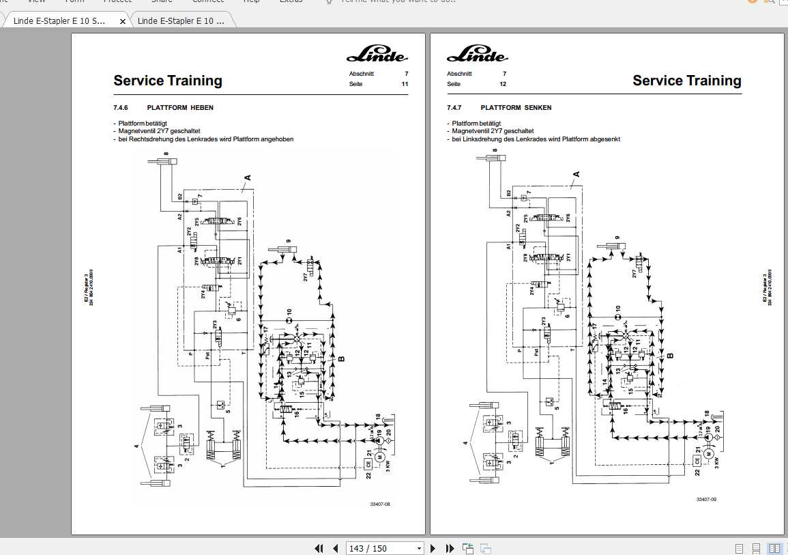The height and width of the screenshot is (555, 788).
Task: Click the 'PLATTFORM HEBEN' heading
Action: [x=180, y=108]
